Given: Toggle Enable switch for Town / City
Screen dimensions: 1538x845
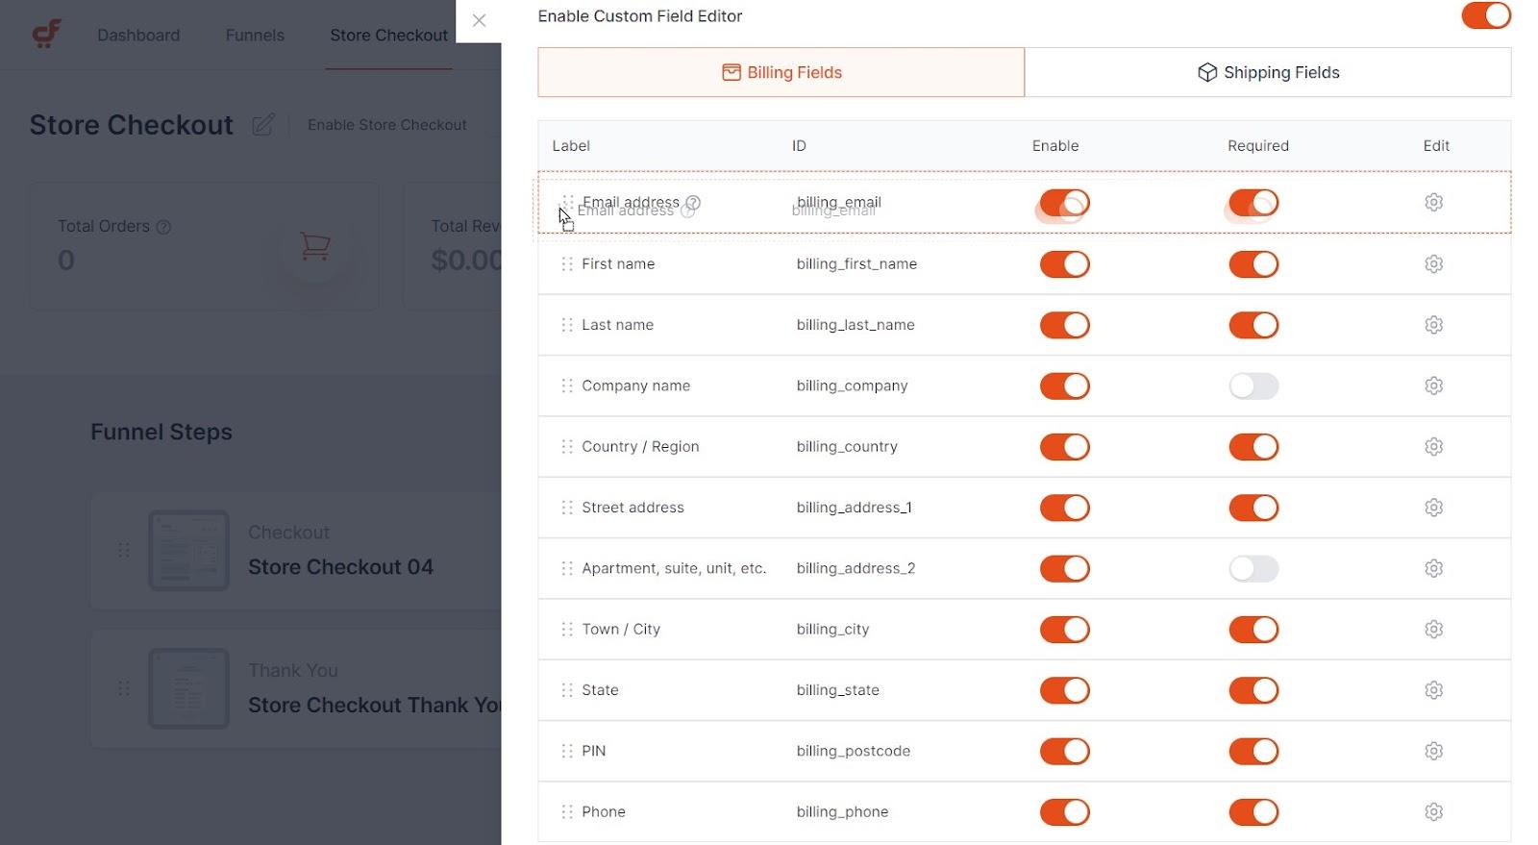Looking at the screenshot, I should point(1064,629).
